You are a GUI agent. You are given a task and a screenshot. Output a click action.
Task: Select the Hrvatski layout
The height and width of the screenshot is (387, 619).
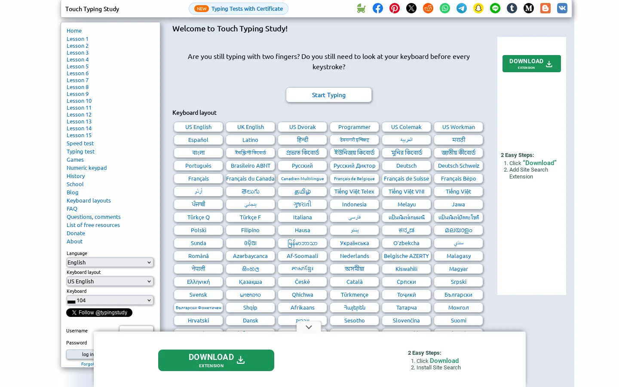click(198, 320)
